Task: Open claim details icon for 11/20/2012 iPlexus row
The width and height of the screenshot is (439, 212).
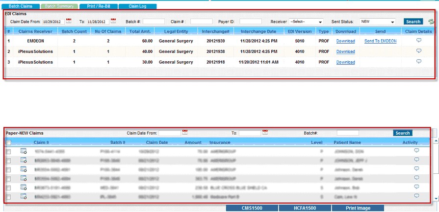Action: [418, 62]
